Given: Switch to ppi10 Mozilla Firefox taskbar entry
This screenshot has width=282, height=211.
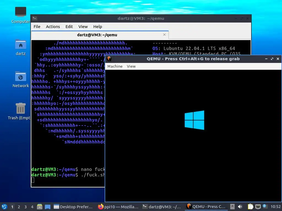Looking at the screenshot, I should (x=118, y=207).
